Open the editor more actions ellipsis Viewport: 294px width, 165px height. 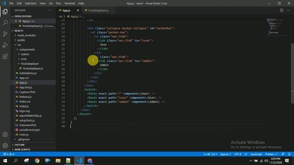pos(288,10)
